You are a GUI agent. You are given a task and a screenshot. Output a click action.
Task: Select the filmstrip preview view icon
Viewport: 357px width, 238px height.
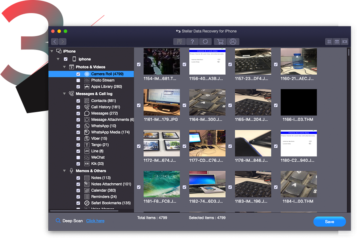pyautogui.click(x=344, y=42)
